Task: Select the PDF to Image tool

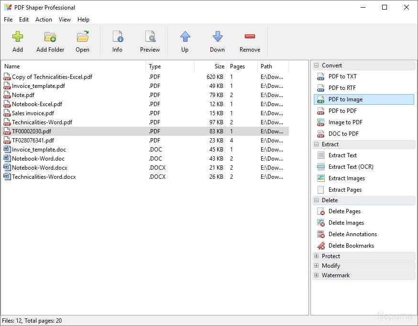Action: point(364,99)
